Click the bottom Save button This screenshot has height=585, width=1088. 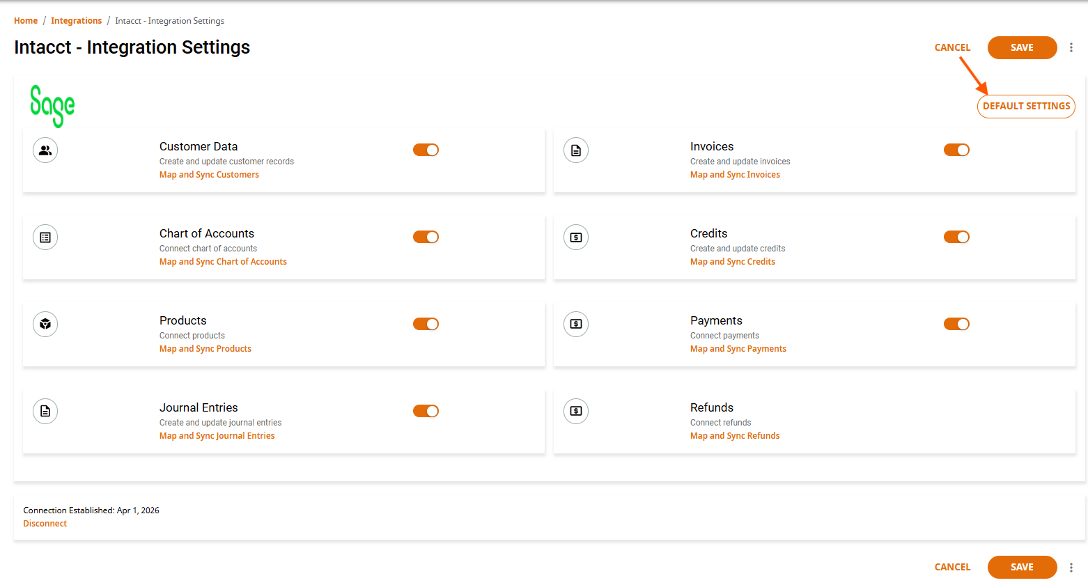pos(1022,567)
